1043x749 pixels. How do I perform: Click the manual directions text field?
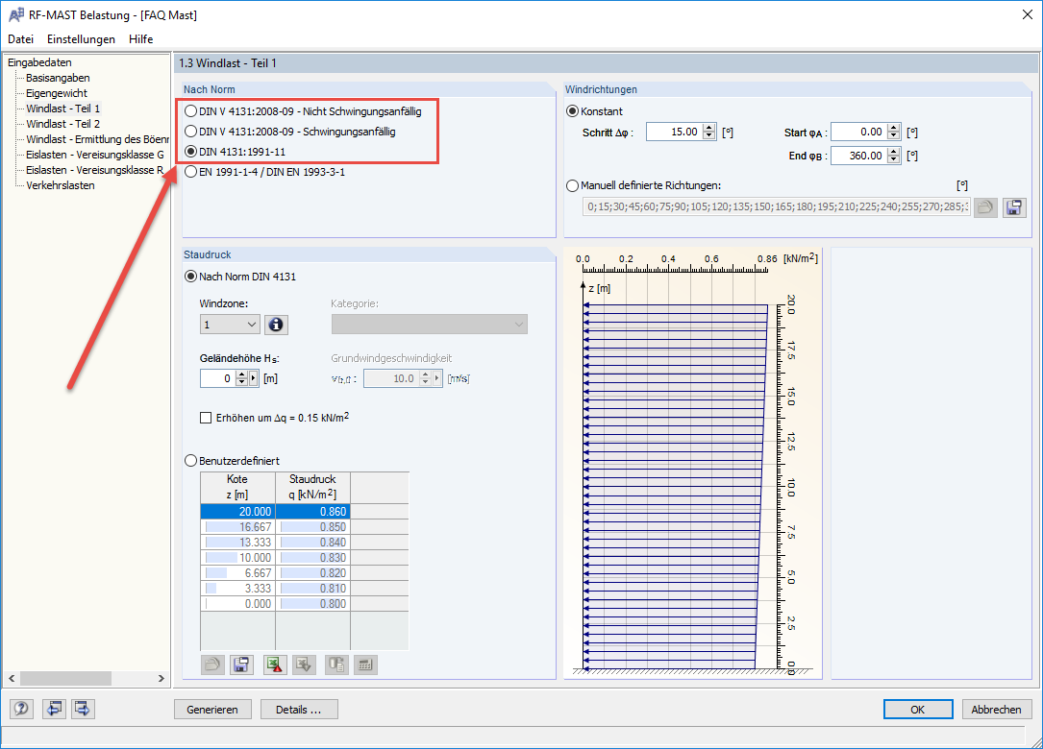pos(777,206)
